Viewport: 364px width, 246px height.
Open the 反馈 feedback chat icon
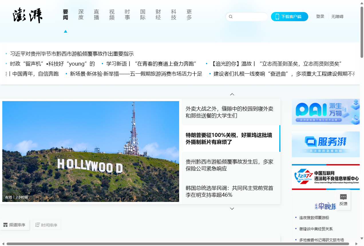pos(343,197)
